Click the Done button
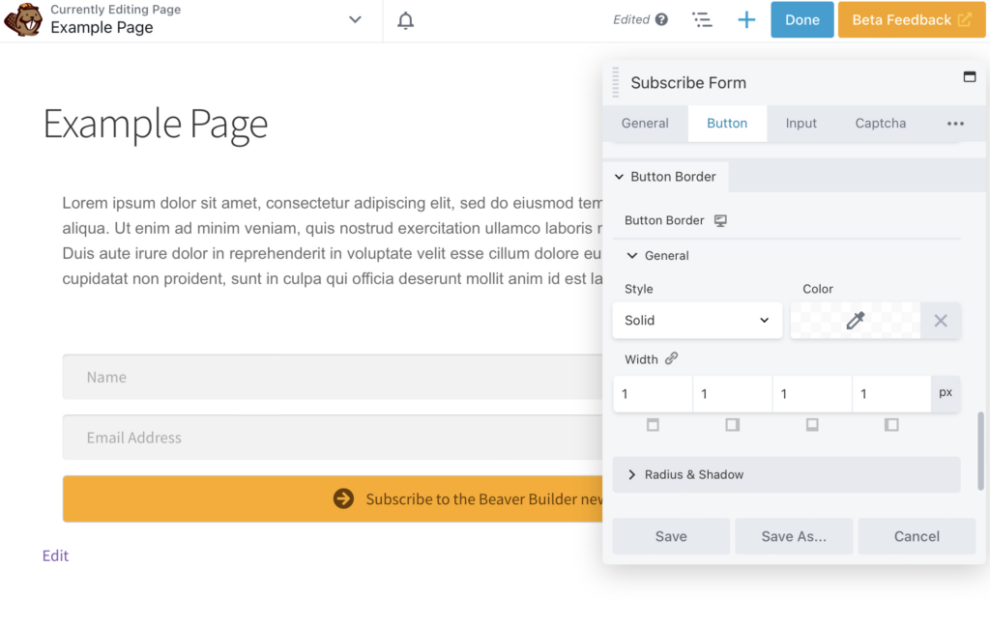The width and height of the screenshot is (990, 624). point(801,19)
